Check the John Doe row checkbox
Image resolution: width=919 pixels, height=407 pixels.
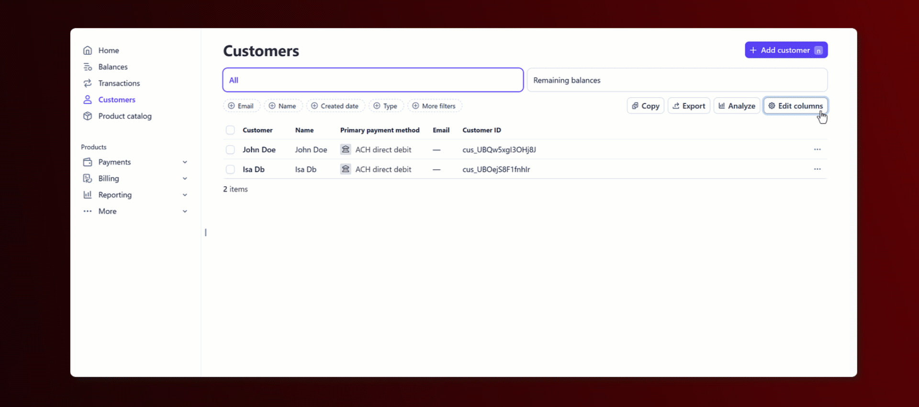tap(230, 150)
